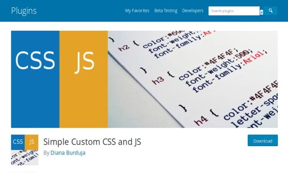This screenshot has width=288, height=173.
Task: Open My Favorites in header navigation
Action: click(x=137, y=11)
